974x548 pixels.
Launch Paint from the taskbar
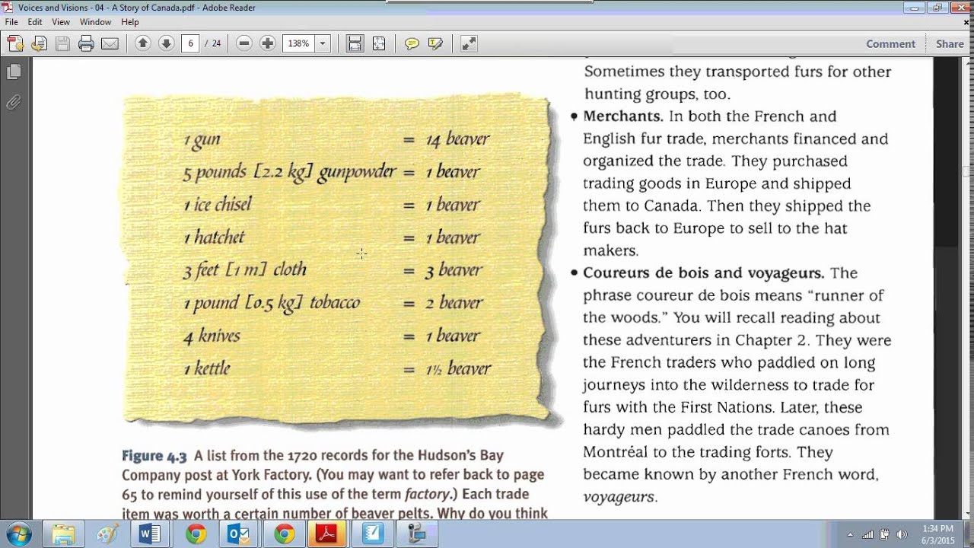(107, 534)
